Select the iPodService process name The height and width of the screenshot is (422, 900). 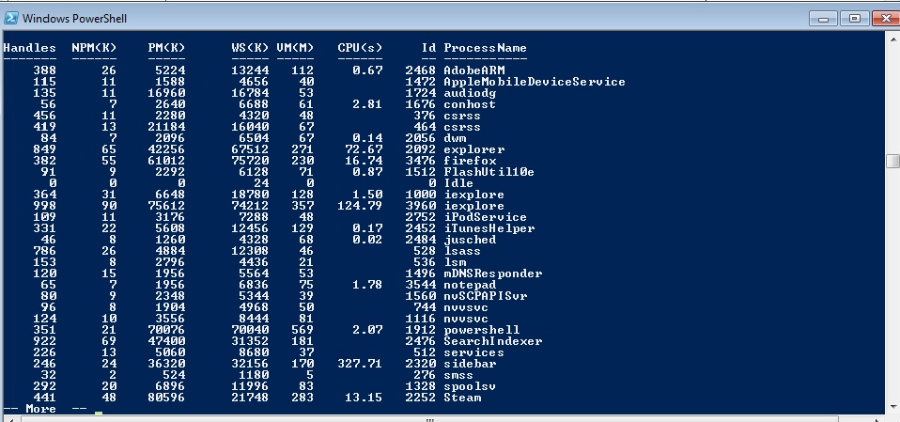tap(485, 217)
